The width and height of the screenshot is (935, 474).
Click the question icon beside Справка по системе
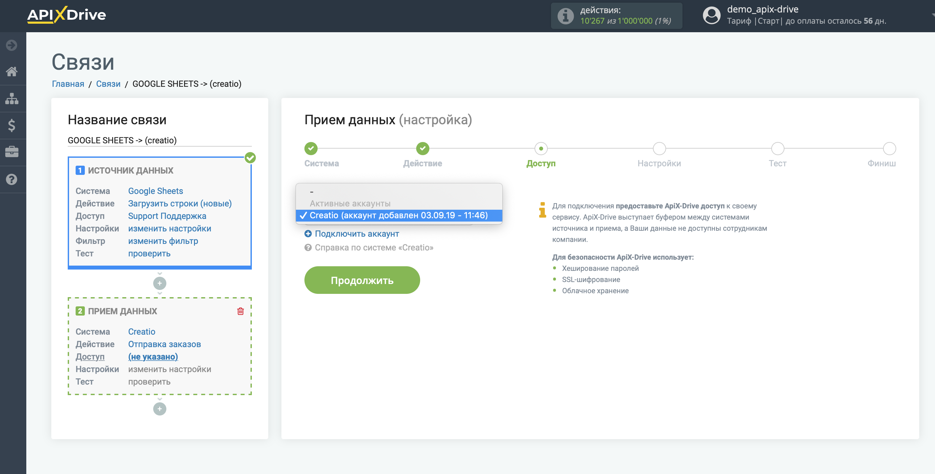[x=308, y=248]
